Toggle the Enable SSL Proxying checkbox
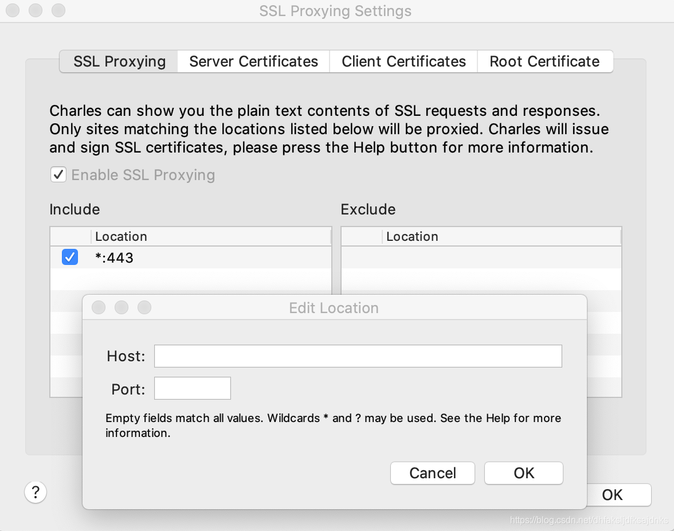 [x=58, y=174]
